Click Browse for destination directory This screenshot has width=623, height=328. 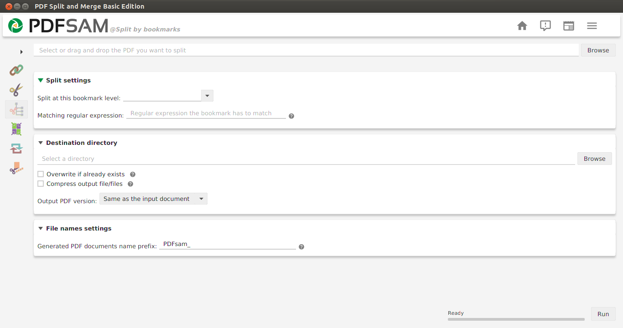(594, 159)
